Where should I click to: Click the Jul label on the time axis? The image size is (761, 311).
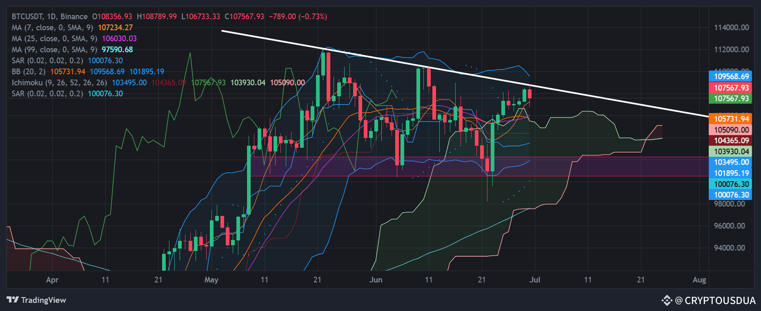tap(535, 280)
